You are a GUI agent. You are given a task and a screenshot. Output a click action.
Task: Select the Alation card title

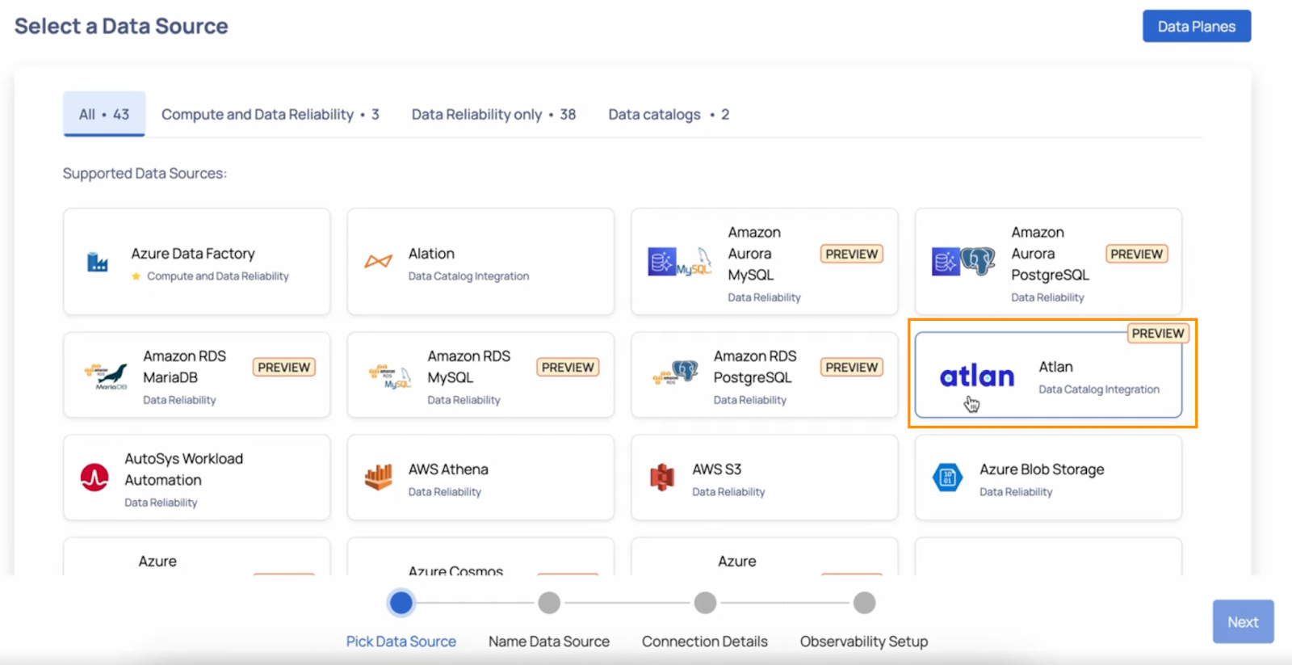(x=431, y=254)
